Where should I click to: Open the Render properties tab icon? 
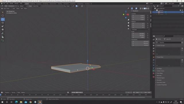(x=154, y=43)
